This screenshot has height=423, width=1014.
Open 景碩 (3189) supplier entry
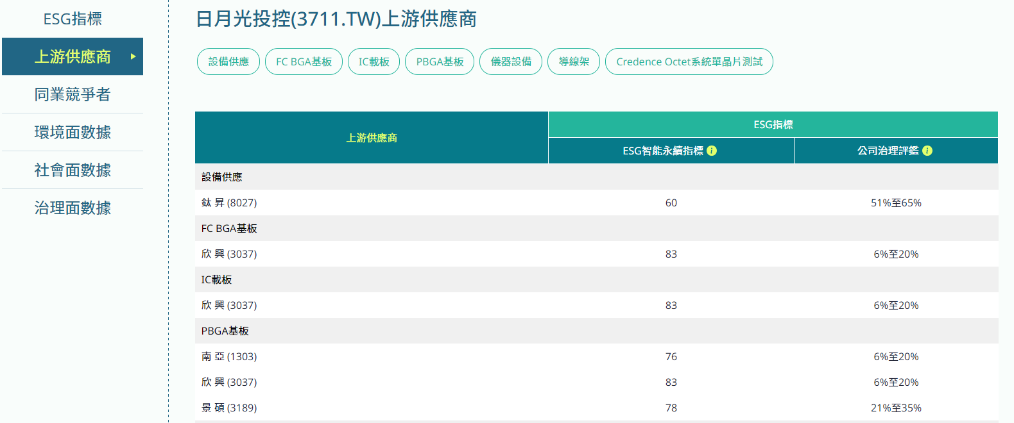(x=229, y=408)
